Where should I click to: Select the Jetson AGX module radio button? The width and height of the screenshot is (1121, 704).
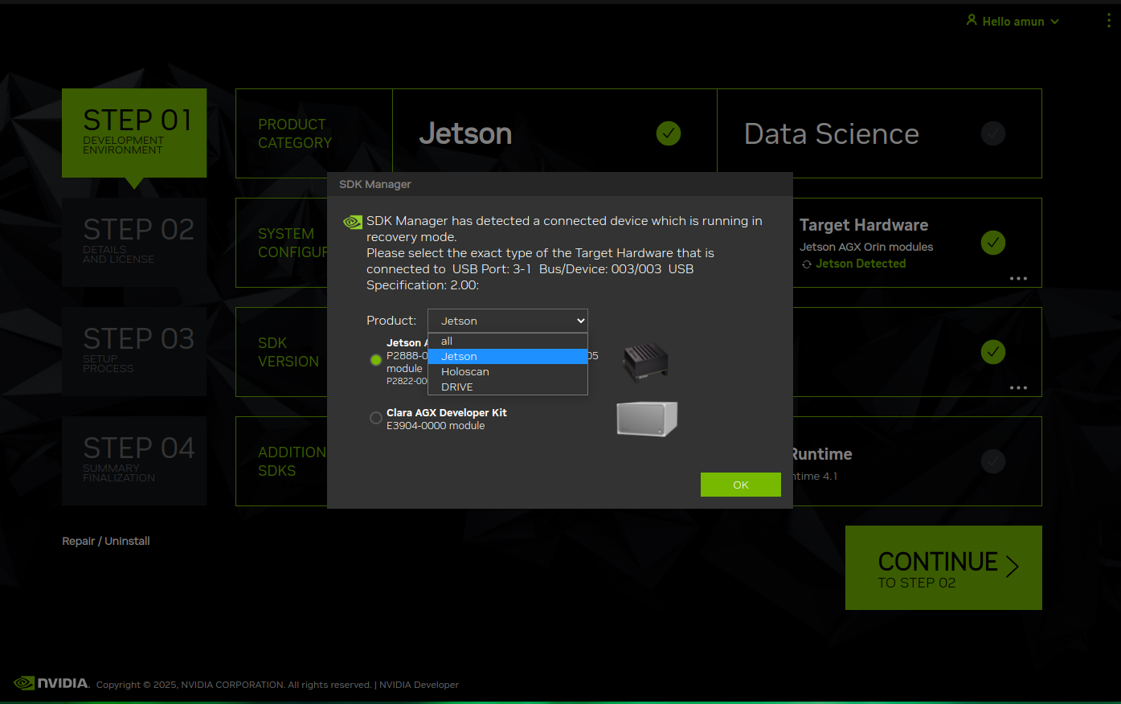pyautogui.click(x=375, y=360)
